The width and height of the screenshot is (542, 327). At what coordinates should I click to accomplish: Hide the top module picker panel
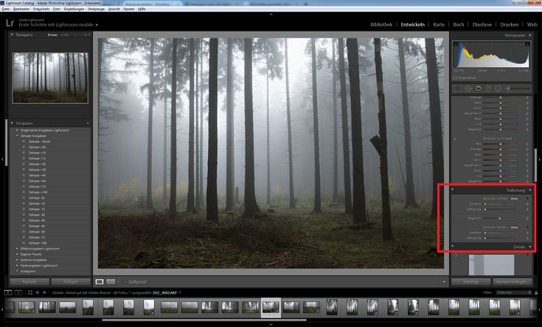(271, 14)
